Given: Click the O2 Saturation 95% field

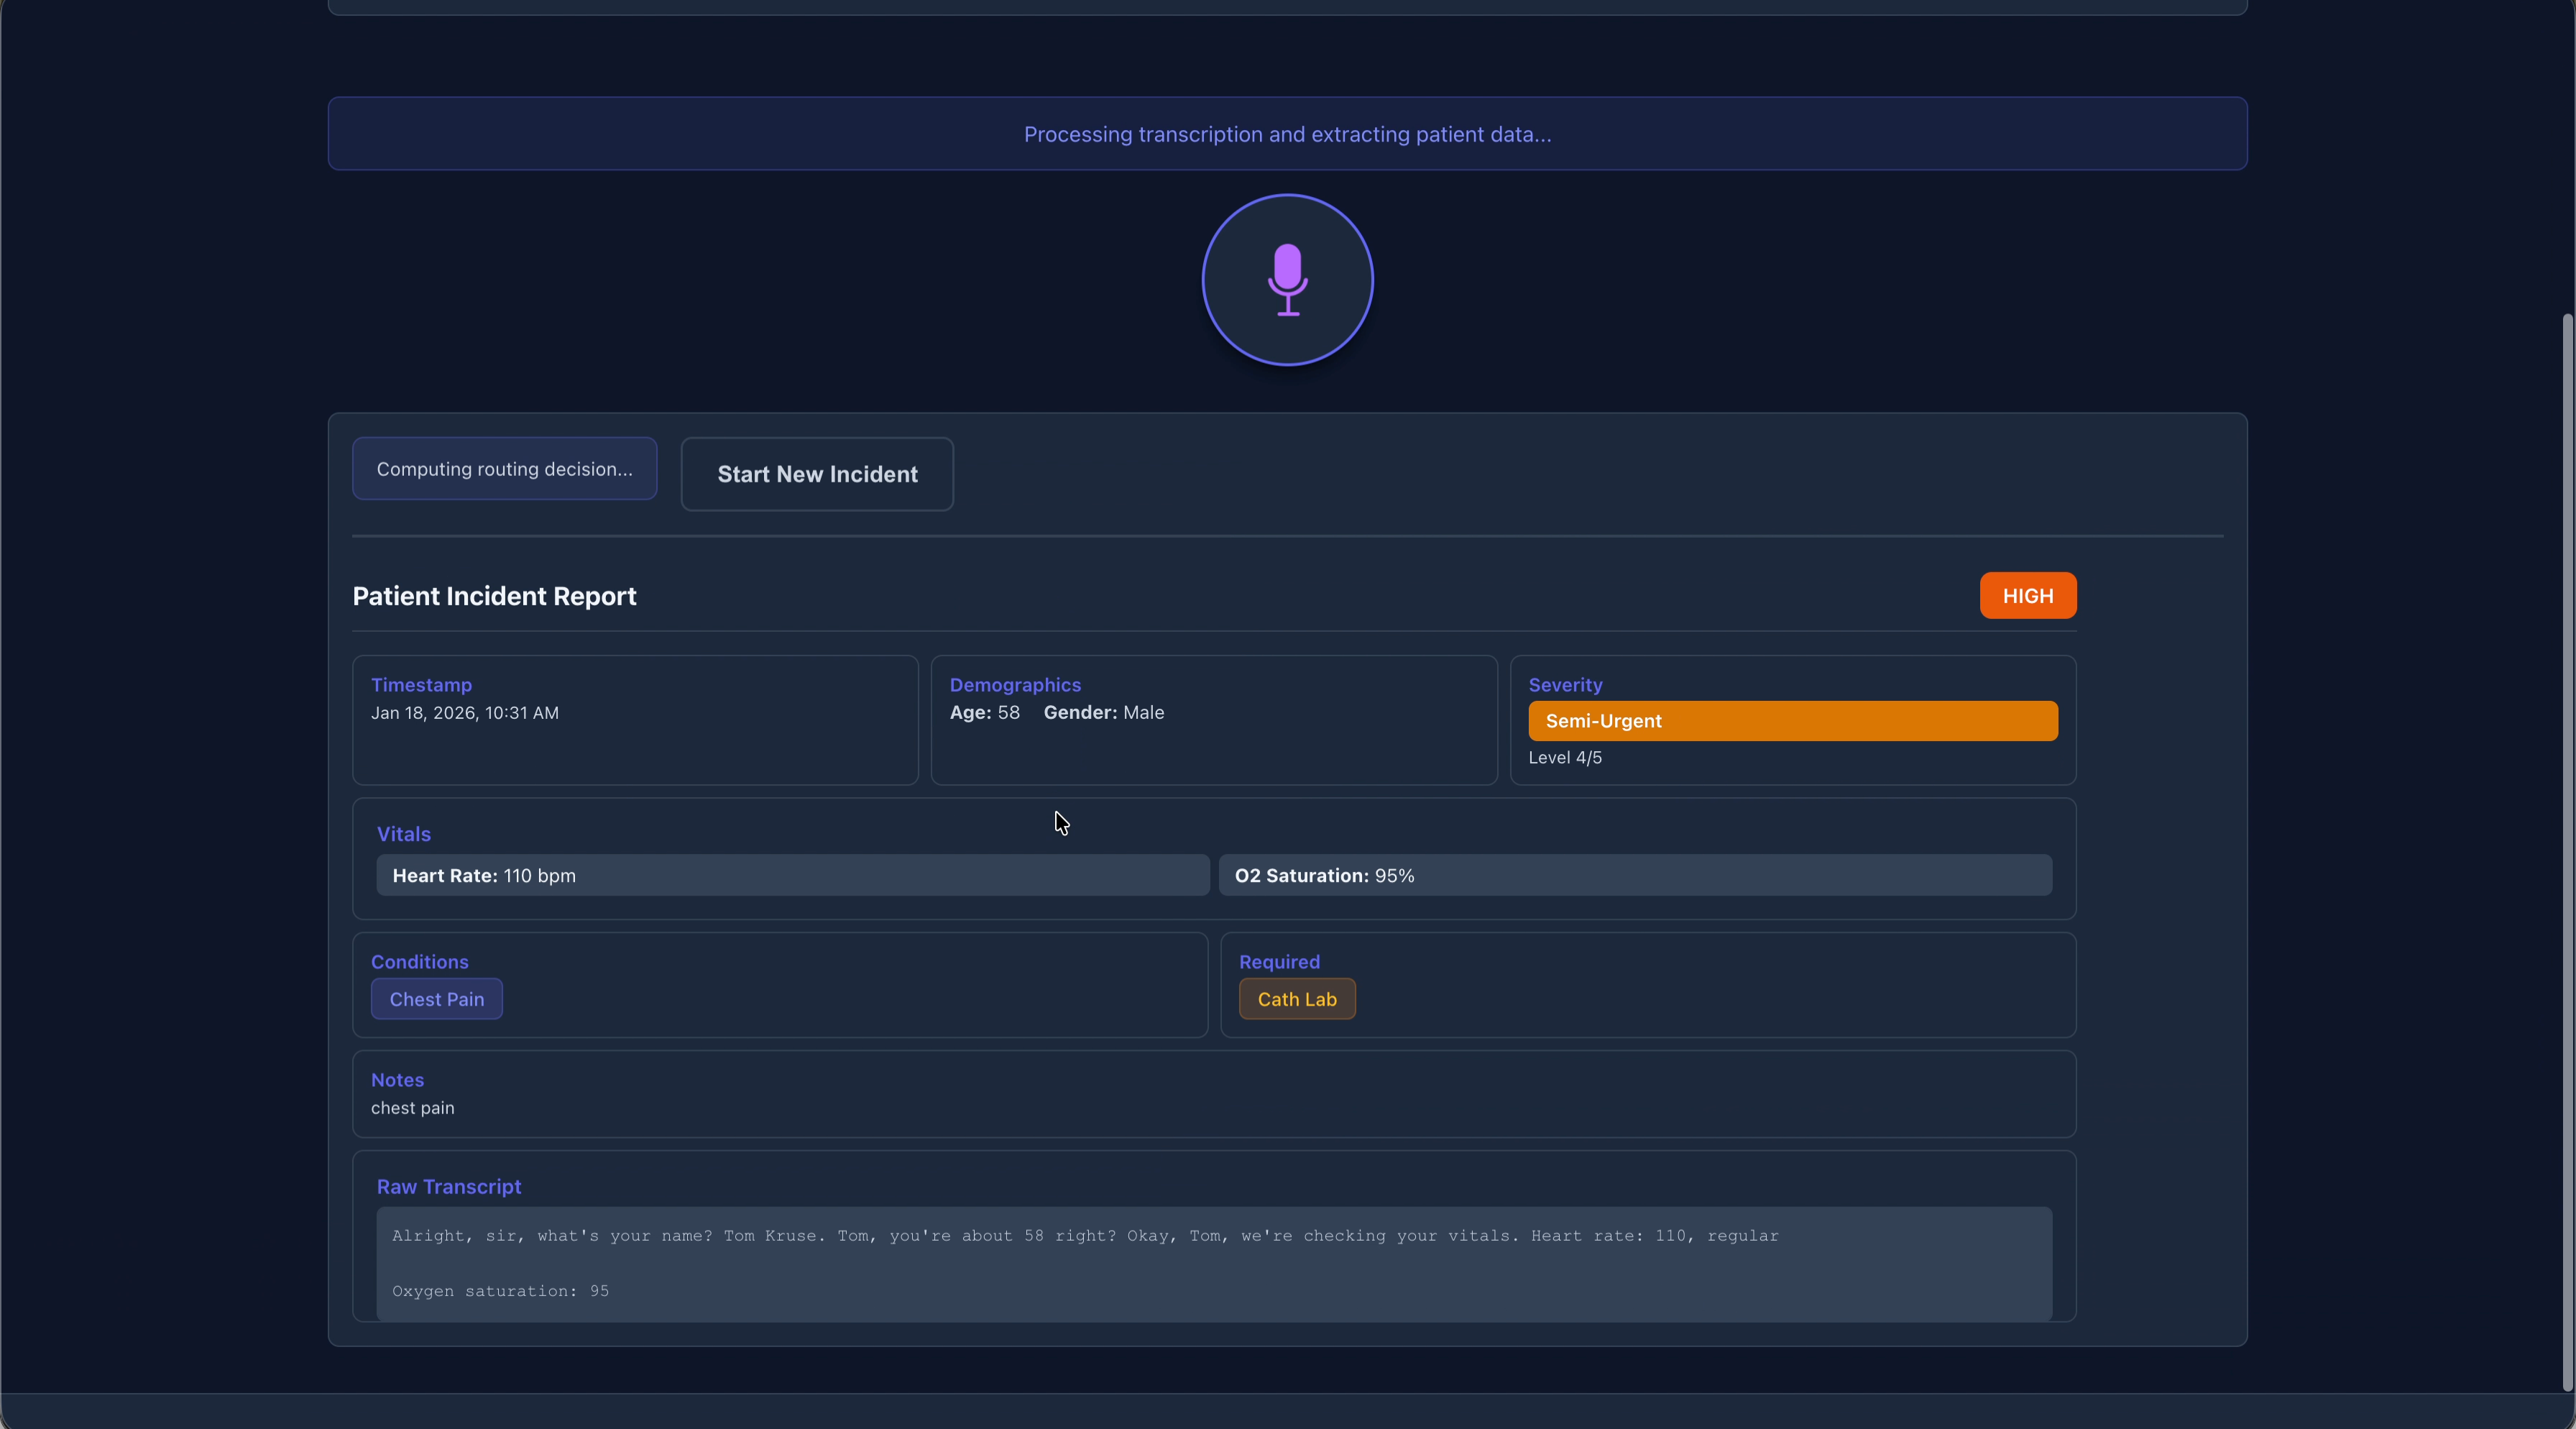Looking at the screenshot, I should point(1634,875).
